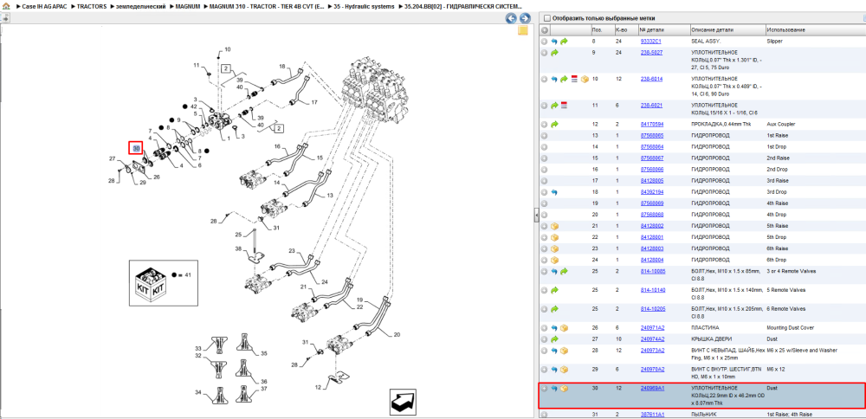This screenshot has width=866, height=419.
Task: Click the package box icon for part 240970A2
Action: pos(565,370)
